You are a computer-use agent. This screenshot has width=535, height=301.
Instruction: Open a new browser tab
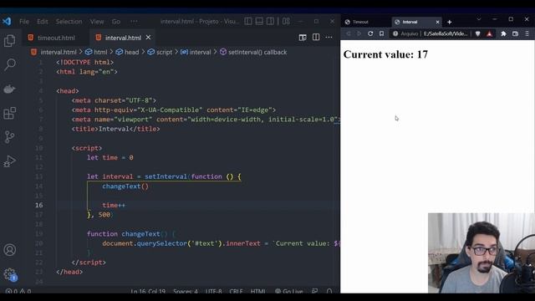click(450, 22)
